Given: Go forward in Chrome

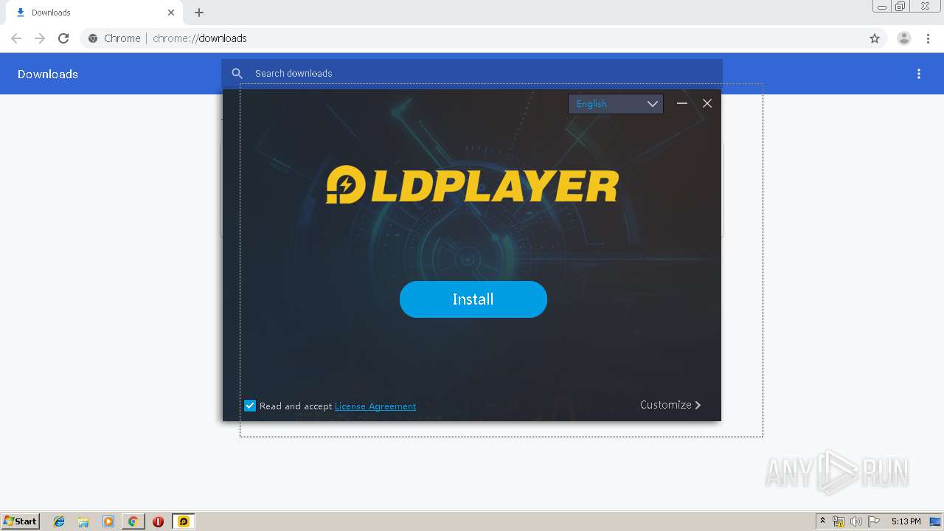Looking at the screenshot, I should click(x=40, y=38).
